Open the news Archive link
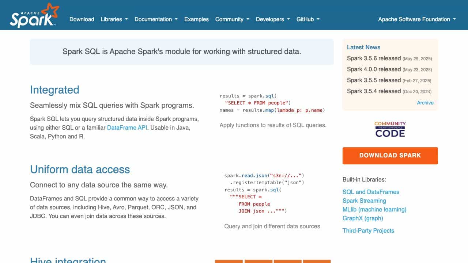Image resolution: width=468 pixels, height=263 pixels. pos(425,103)
